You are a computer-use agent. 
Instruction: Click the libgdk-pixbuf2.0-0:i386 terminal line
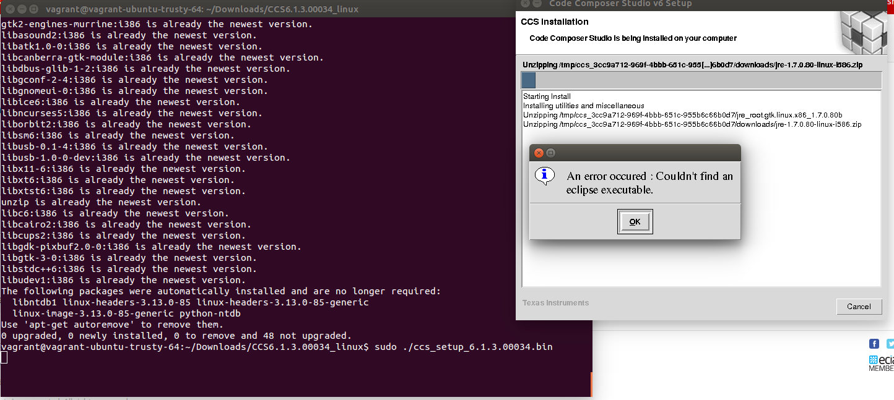[x=151, y=247]
